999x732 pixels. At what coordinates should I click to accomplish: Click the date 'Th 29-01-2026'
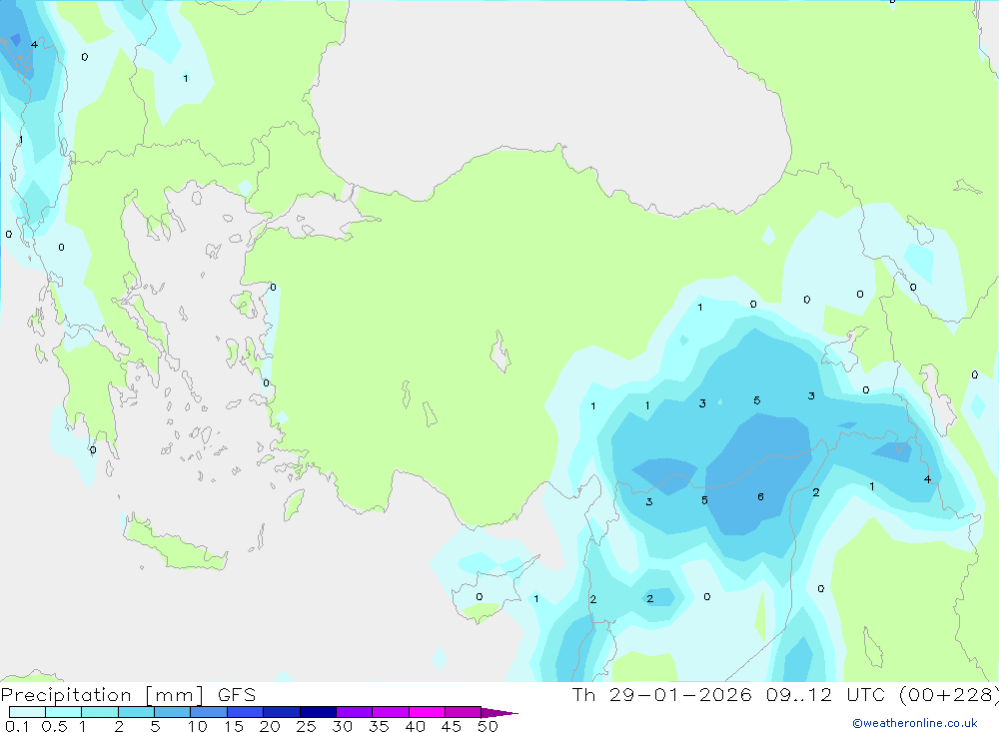662,694
